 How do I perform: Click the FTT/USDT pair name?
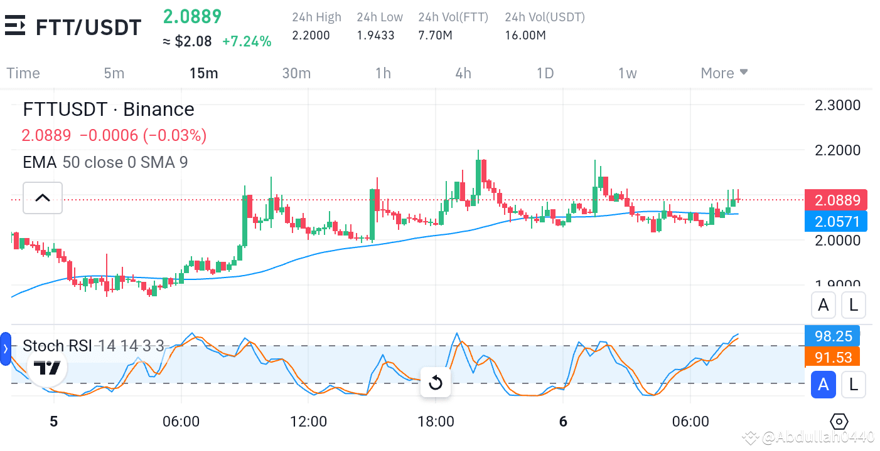point(88,26)
